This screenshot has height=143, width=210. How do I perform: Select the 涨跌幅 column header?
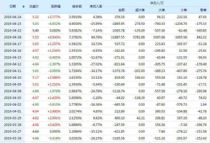pos(56,6)
